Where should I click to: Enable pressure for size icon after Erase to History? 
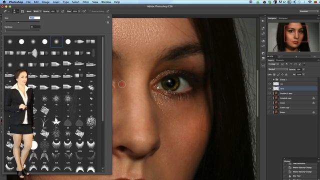[x=108, y=11]
